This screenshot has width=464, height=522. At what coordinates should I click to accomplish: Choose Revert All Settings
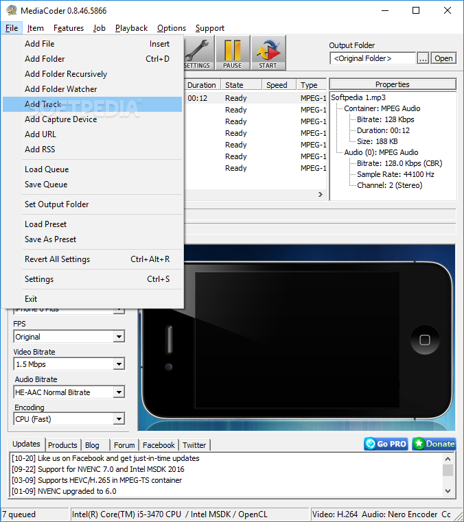click(x=92, y=259)
